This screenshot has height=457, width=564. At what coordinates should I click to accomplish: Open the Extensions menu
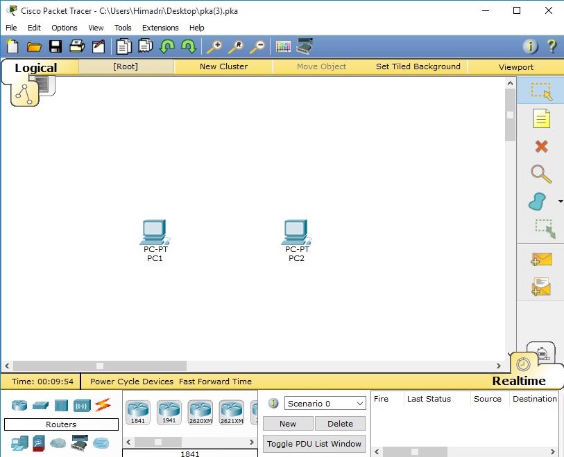click(160, 28)
